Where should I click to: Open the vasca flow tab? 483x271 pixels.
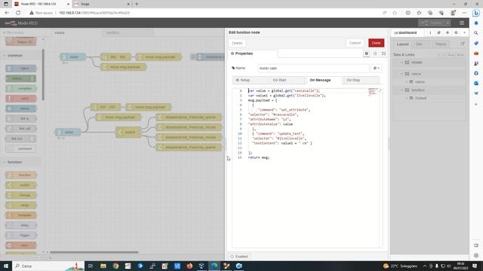[76, 32]
